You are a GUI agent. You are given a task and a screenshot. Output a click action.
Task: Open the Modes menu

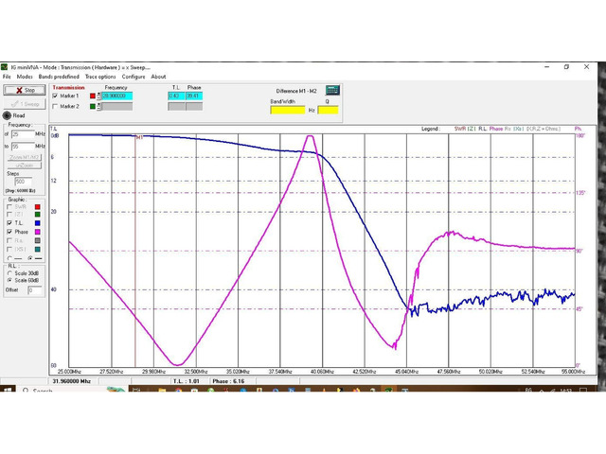coord(25,77)
